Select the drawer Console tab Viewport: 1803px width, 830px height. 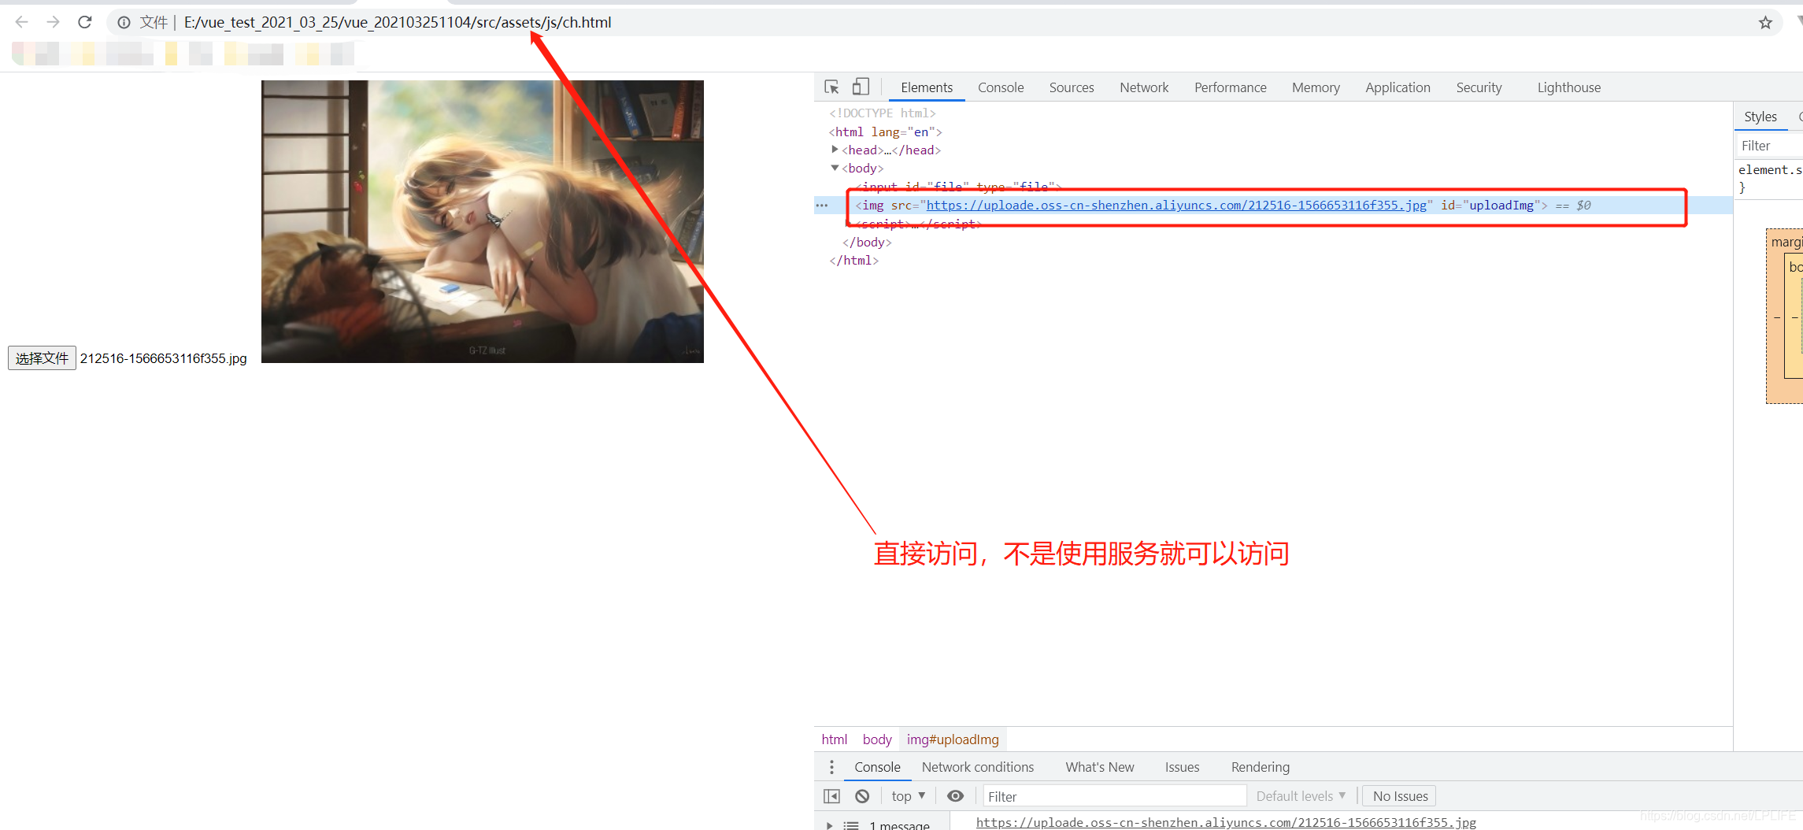[x=877, y=767]
